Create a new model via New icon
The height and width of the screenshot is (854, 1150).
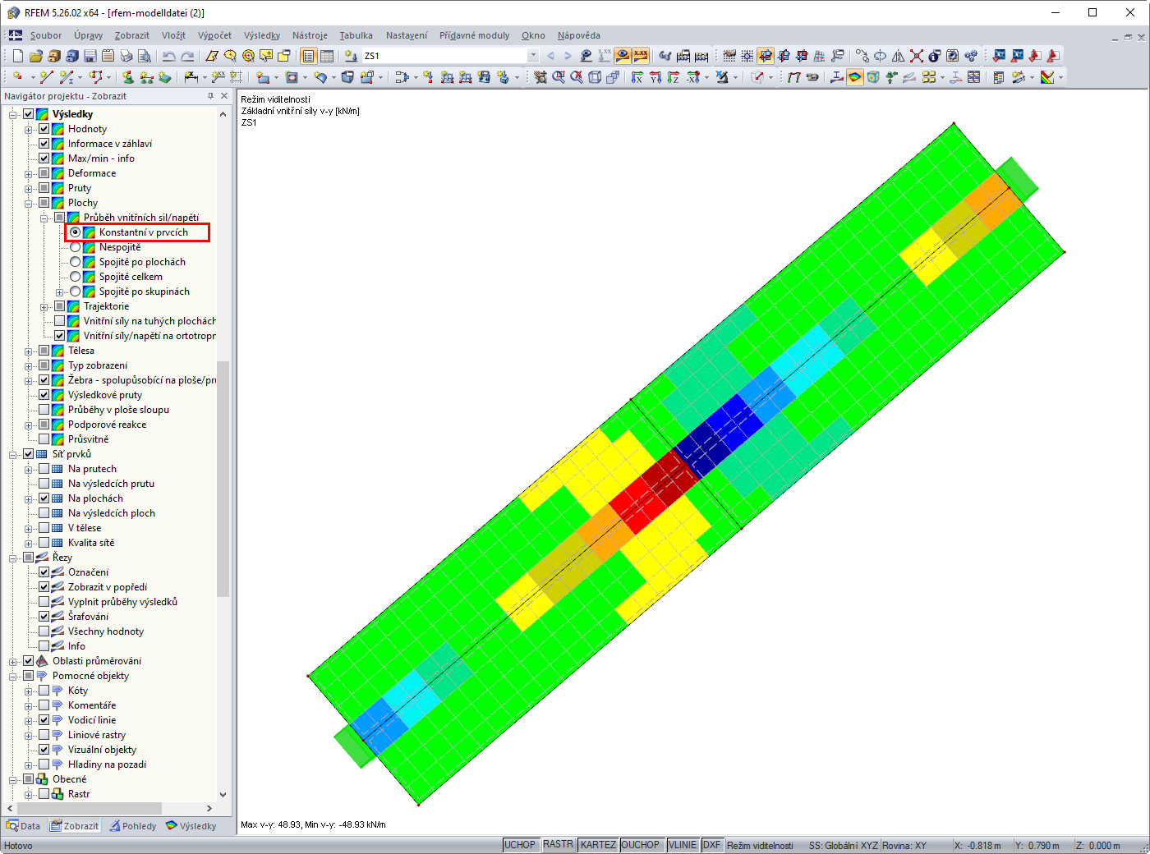click(18, 56)
